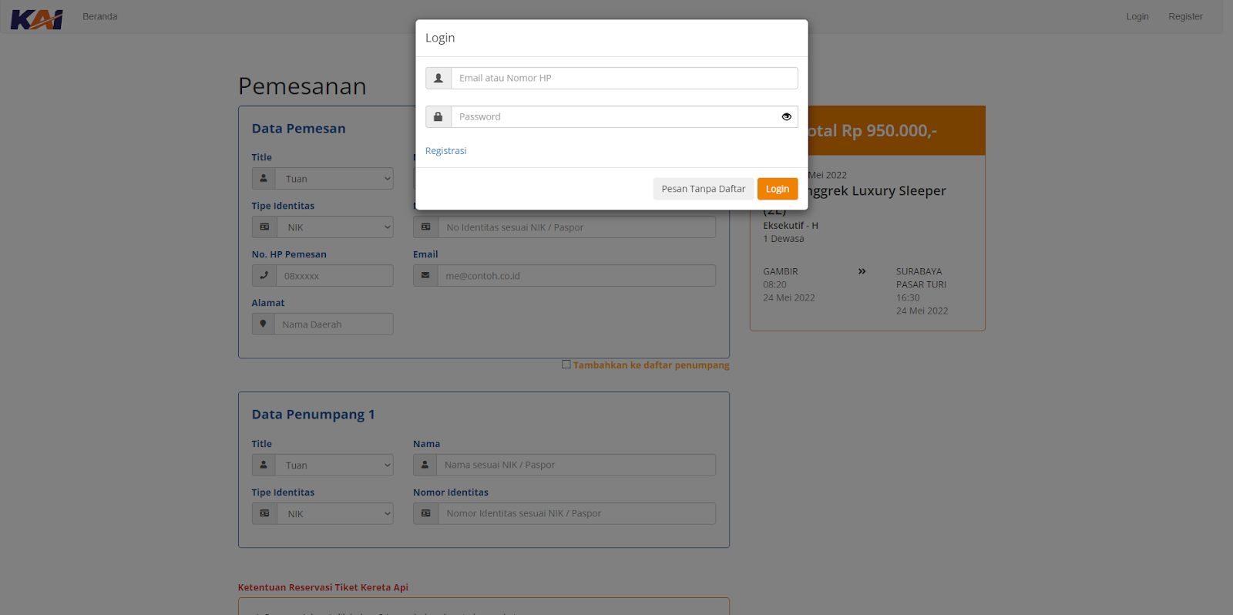Click the Nama sesuai NIK / Paspor field
The image size is (1233, 615).
point(576,465)
